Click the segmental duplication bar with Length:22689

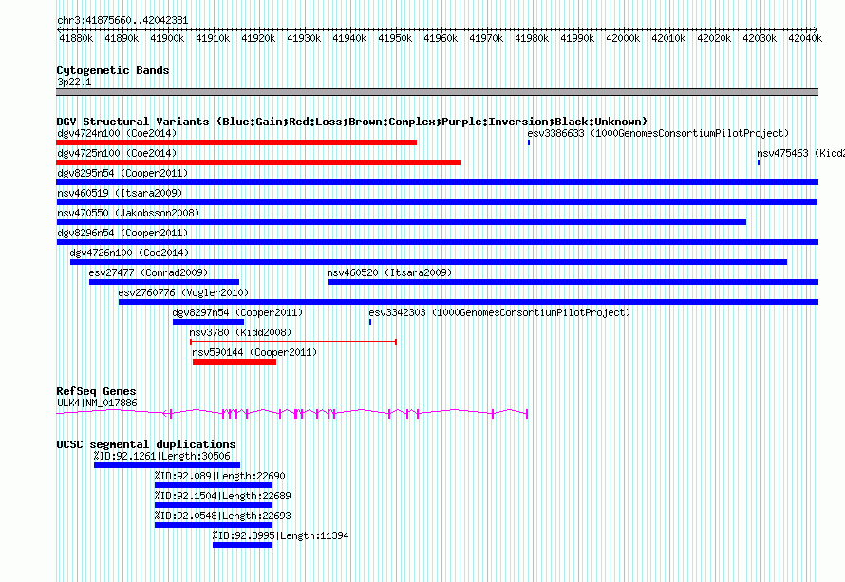coord(214,505)
